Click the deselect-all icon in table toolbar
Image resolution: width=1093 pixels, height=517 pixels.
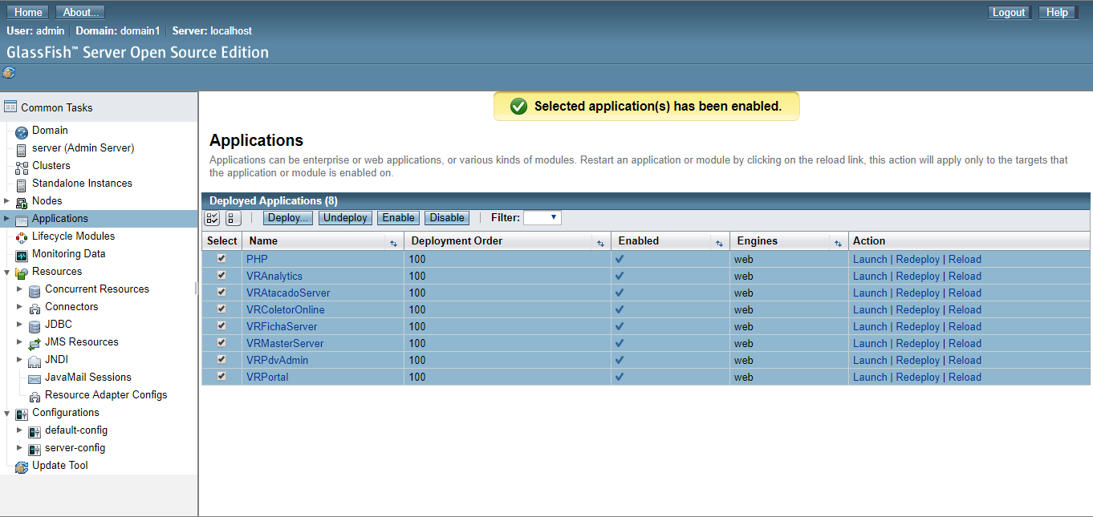[x=233, y=218]
